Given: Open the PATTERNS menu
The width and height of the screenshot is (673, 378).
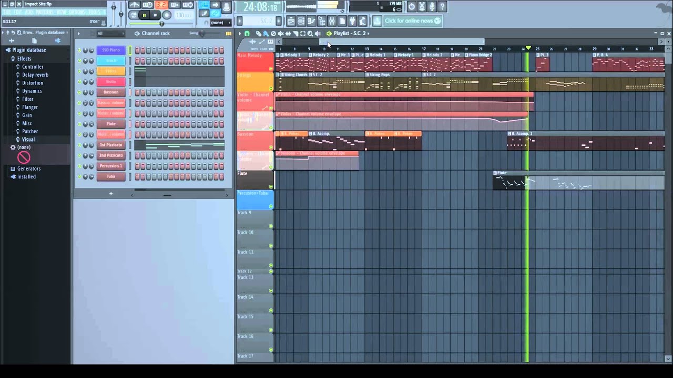Looking at the screenshot, I should point(44,12).
